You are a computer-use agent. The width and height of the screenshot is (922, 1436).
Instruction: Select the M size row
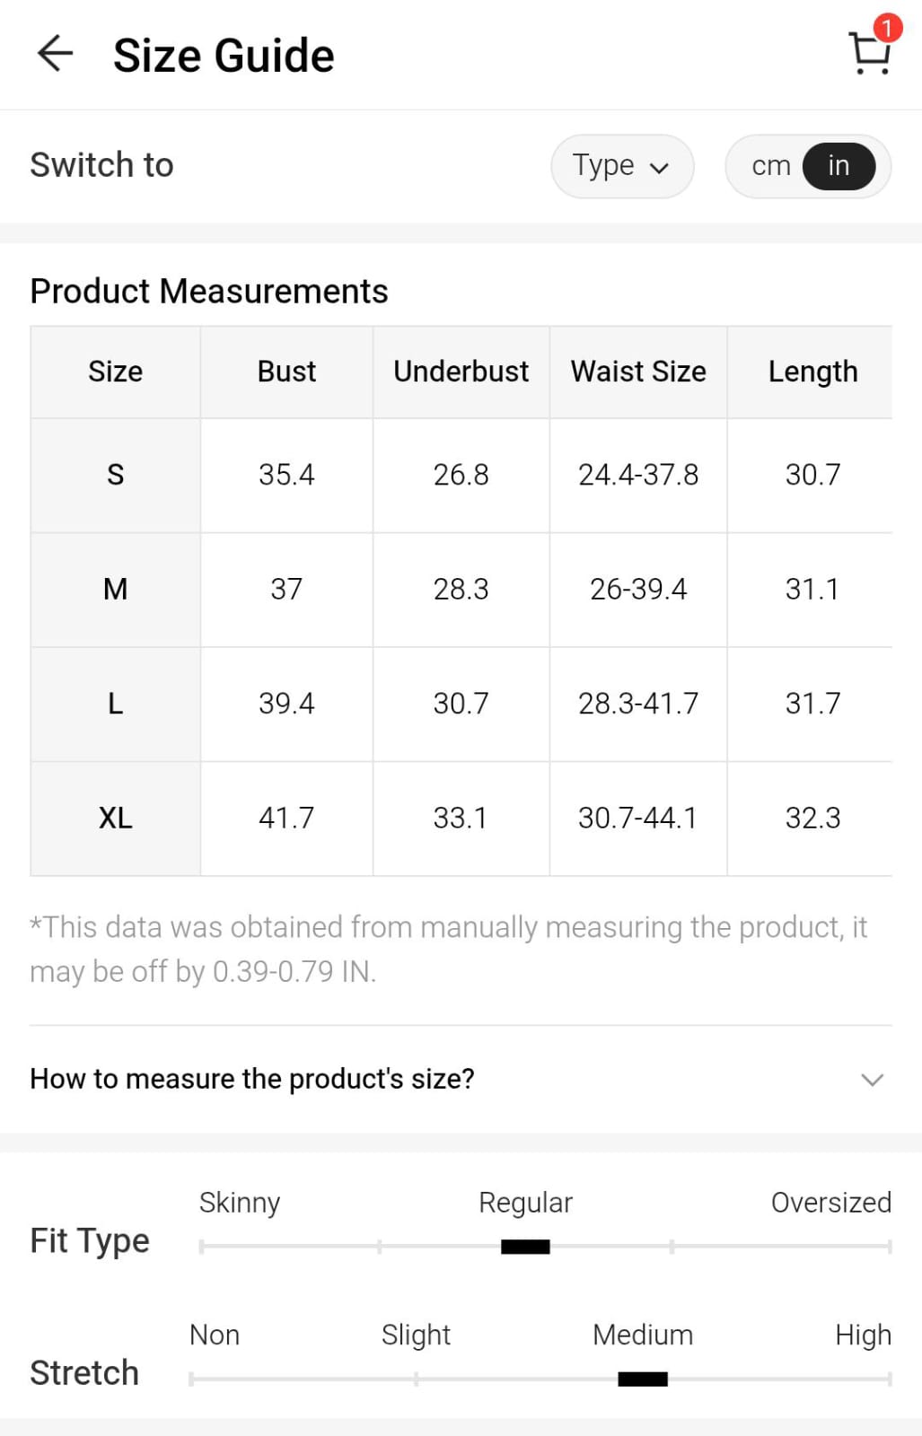[115, 589]
